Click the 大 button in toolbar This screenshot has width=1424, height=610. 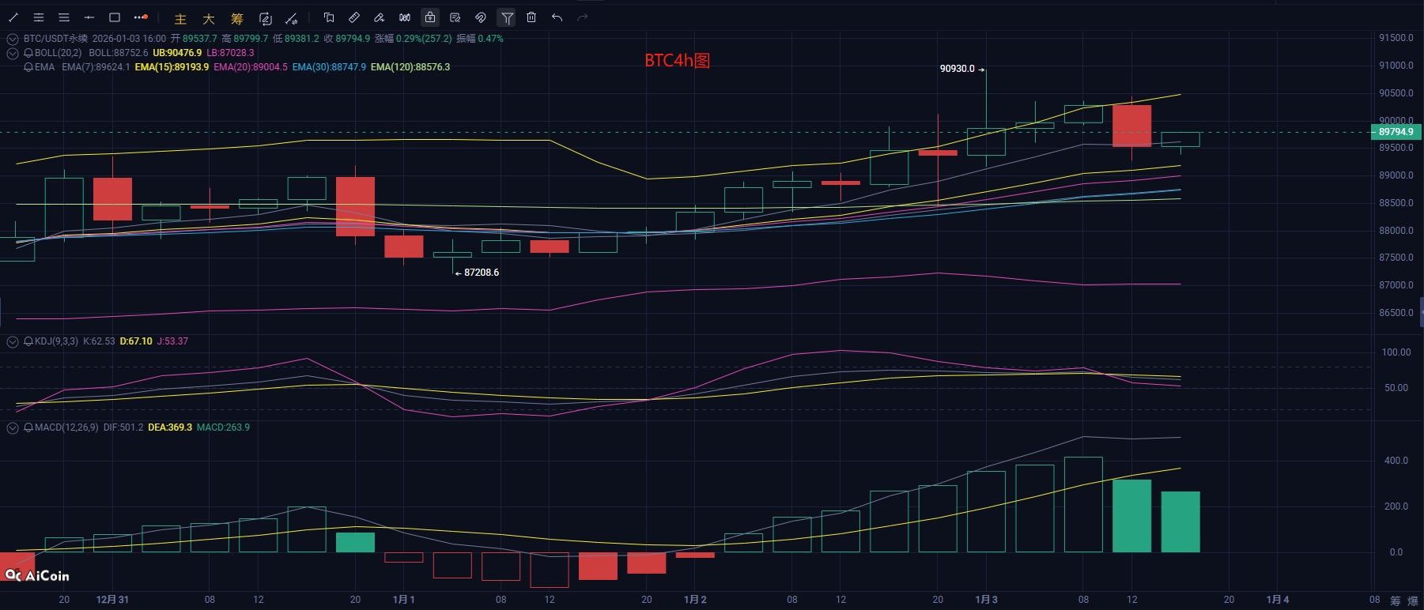pyautogui.click(x=209, y=18)
